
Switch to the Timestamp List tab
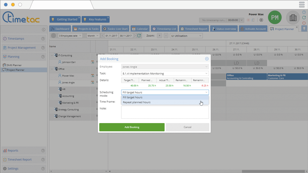click(164, 29)
